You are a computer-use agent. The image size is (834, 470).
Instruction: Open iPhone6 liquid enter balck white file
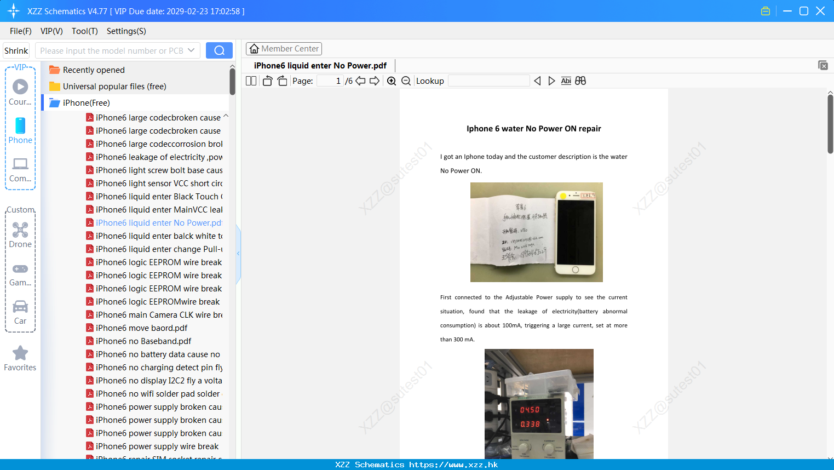pyautogui.click(x=154, y=236)
